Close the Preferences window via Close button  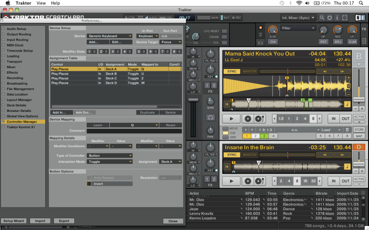(x=173, y=221)
